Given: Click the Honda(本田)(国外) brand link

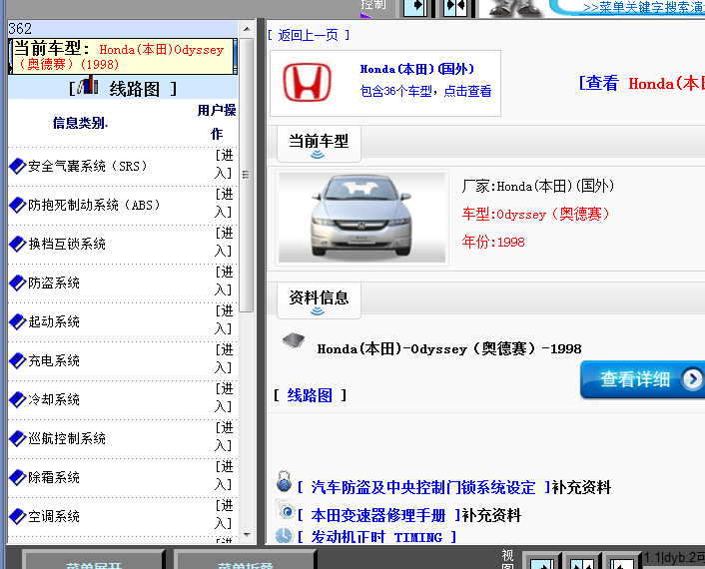Looking at the screenshot, I should 417,69.
